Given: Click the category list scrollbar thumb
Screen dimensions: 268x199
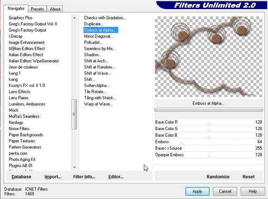Looking at the screenshot, I should click(x=74, y=114).
